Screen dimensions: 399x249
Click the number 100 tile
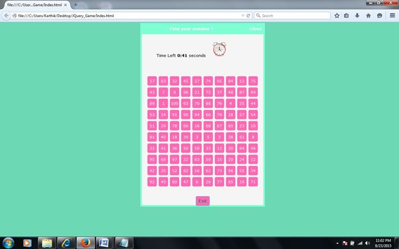[x=175, y=103]
